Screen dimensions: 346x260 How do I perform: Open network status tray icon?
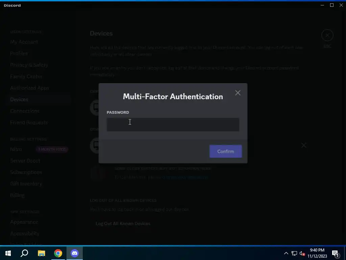point(294,253)
